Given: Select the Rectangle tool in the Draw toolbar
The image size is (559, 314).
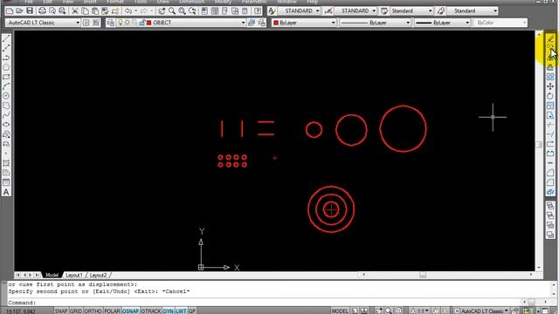Looking at the screenshot, I should pyautogui.click(x=6, y=77).
